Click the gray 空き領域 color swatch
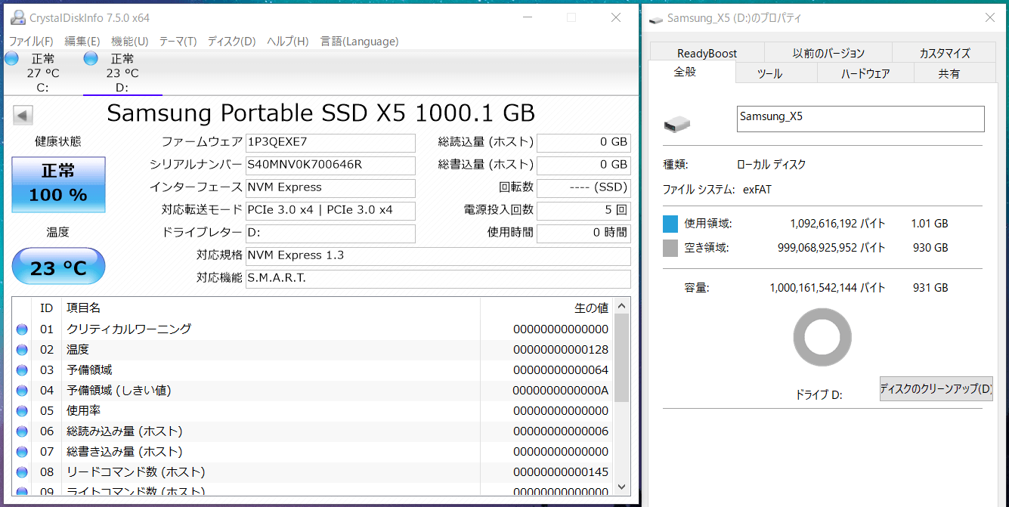1009x507 pixels. [670, 248]
